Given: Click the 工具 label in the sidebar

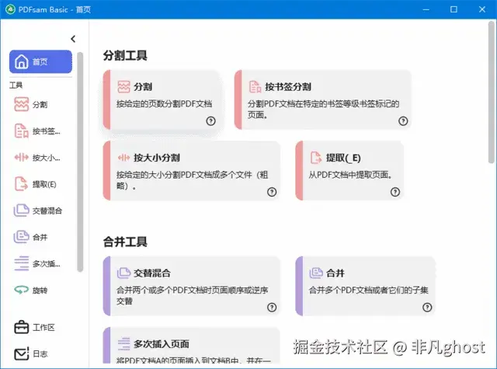Looking at the screenshot, I should coord(16,85).
